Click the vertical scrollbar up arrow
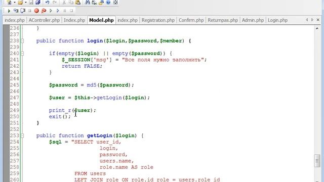Screen dimensions: 324x182 (x=317, y=28)
